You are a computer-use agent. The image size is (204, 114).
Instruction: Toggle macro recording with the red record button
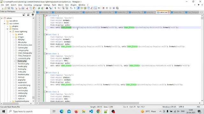103,8
